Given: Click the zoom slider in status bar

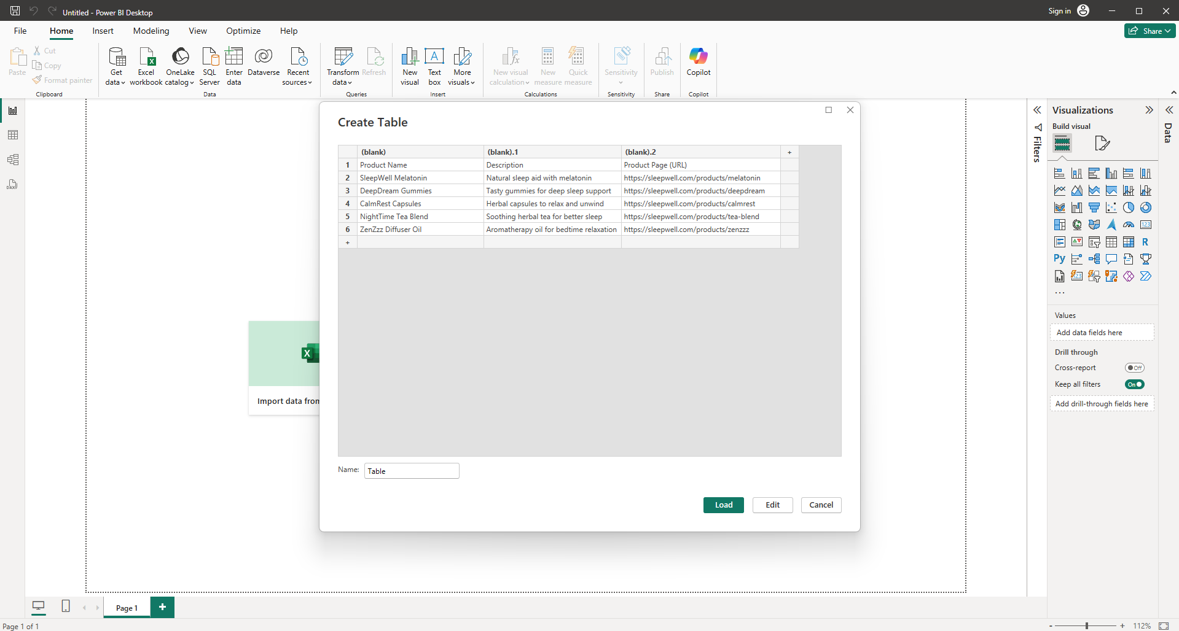Looking at the screenshot, I should coord(1086,625).
